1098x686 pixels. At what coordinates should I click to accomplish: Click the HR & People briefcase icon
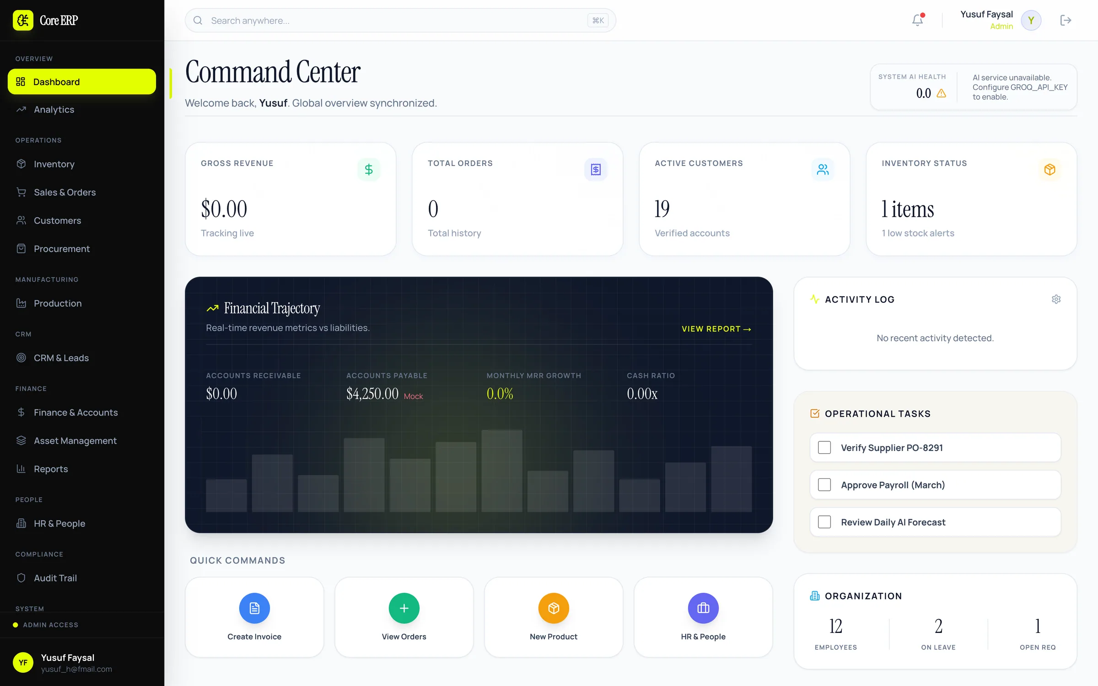pos(703,608)
